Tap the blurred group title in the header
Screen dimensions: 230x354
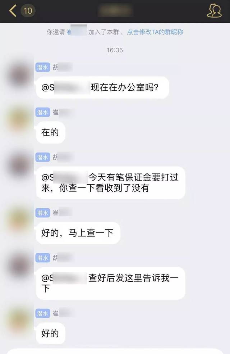coord(115,10)
